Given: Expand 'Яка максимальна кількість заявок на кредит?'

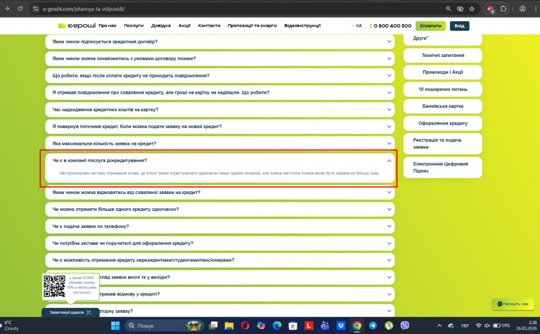Looking at the screenshot, I should pos(219,143).
